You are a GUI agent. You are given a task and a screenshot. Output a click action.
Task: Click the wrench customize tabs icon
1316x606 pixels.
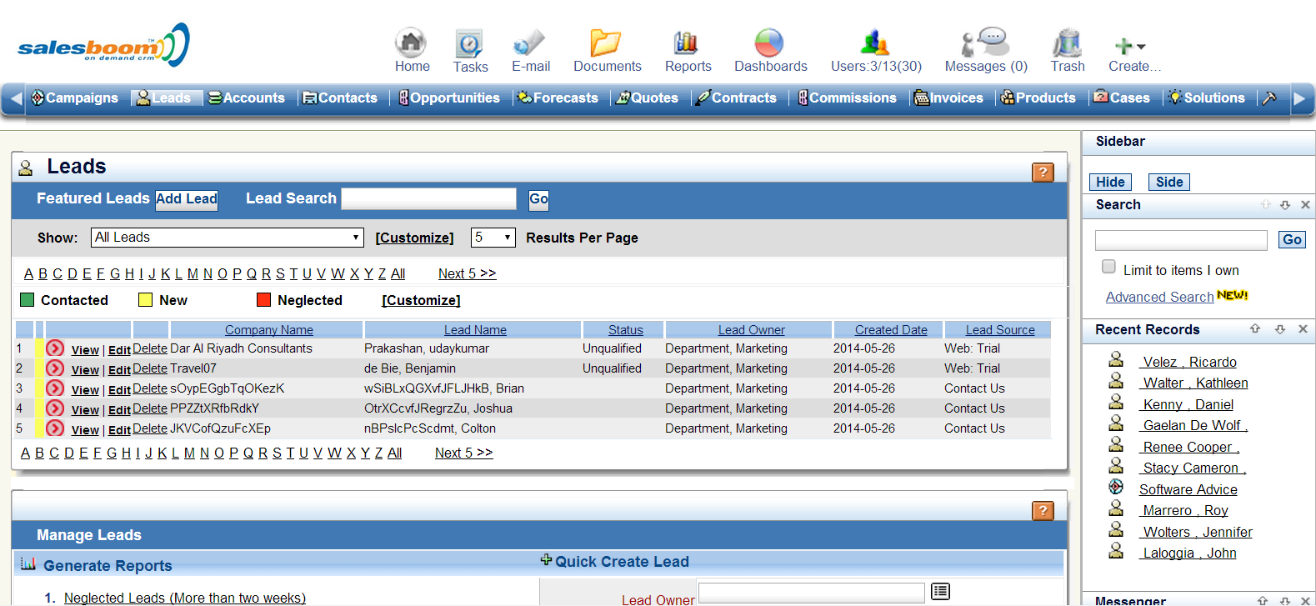point(1269,98)
